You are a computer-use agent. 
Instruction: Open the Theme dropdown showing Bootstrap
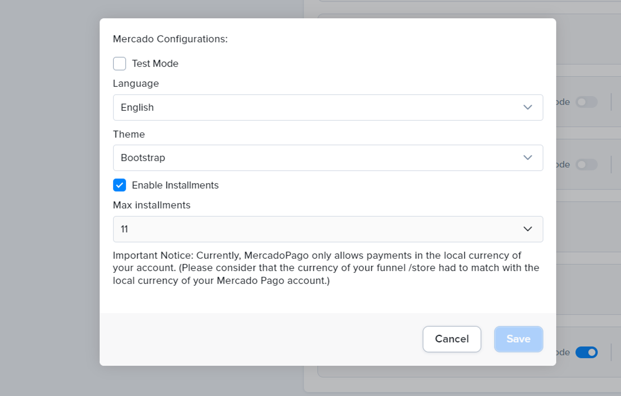coord(328,158)
